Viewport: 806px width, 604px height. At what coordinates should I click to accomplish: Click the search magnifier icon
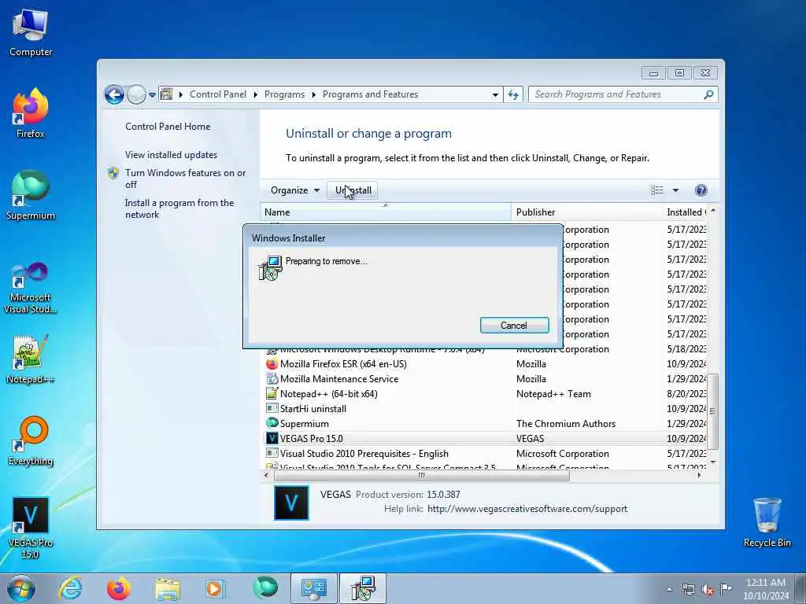[x=708, y=94]
